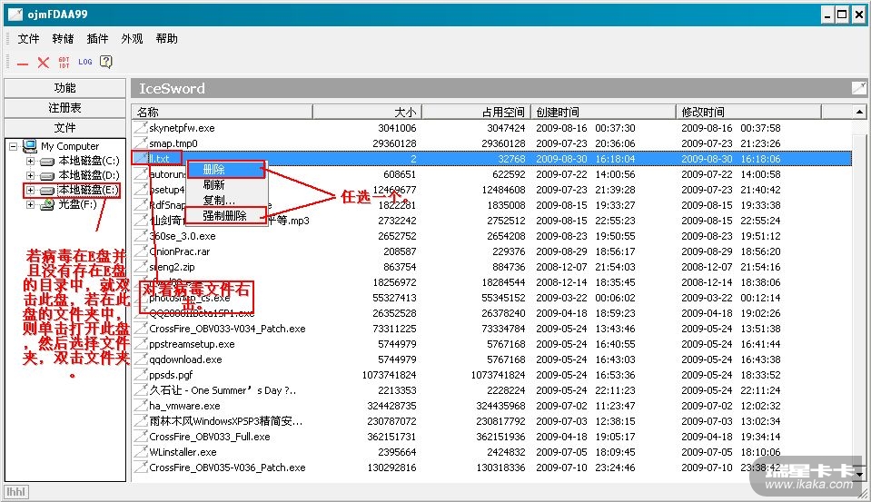Click file icon beside CrossFire_OBV033-V034_Patch.exe
Screen dimensions: 871x502
click(x=141, y=329)
